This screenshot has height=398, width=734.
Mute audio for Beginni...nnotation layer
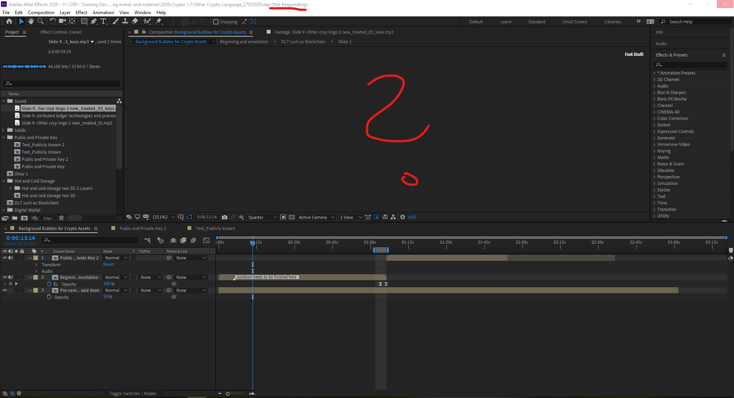(11, 277)
